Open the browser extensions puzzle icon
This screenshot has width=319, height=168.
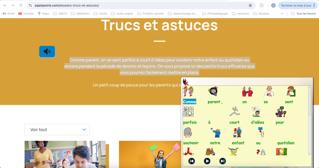click(x=262, y=5)
